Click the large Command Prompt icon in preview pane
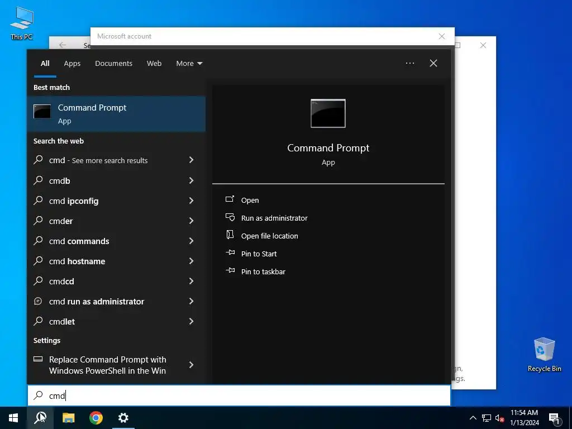Viewport: 572px width, 429px height. pos(328,113)
